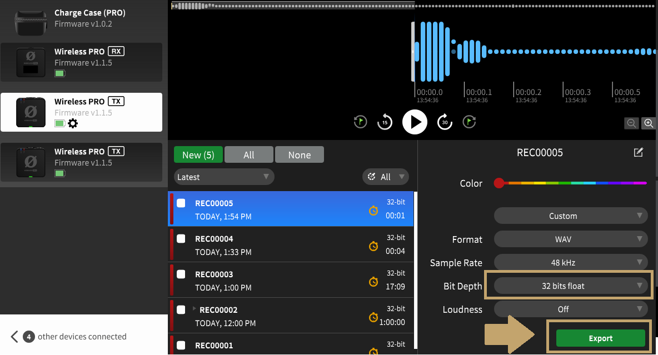Tick the REC00004 checkbox
The width and height of the screenshot is (658, 355).
click(181, 239)
